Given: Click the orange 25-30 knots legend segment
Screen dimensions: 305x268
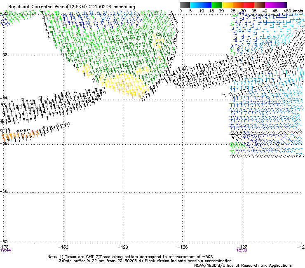Looking at the screenshot, I should point(238,5).
